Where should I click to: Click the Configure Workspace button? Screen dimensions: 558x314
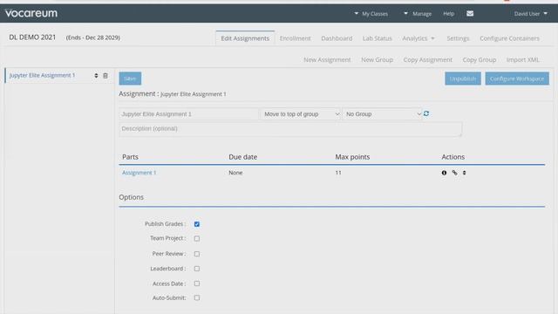(x=517, y=78)
